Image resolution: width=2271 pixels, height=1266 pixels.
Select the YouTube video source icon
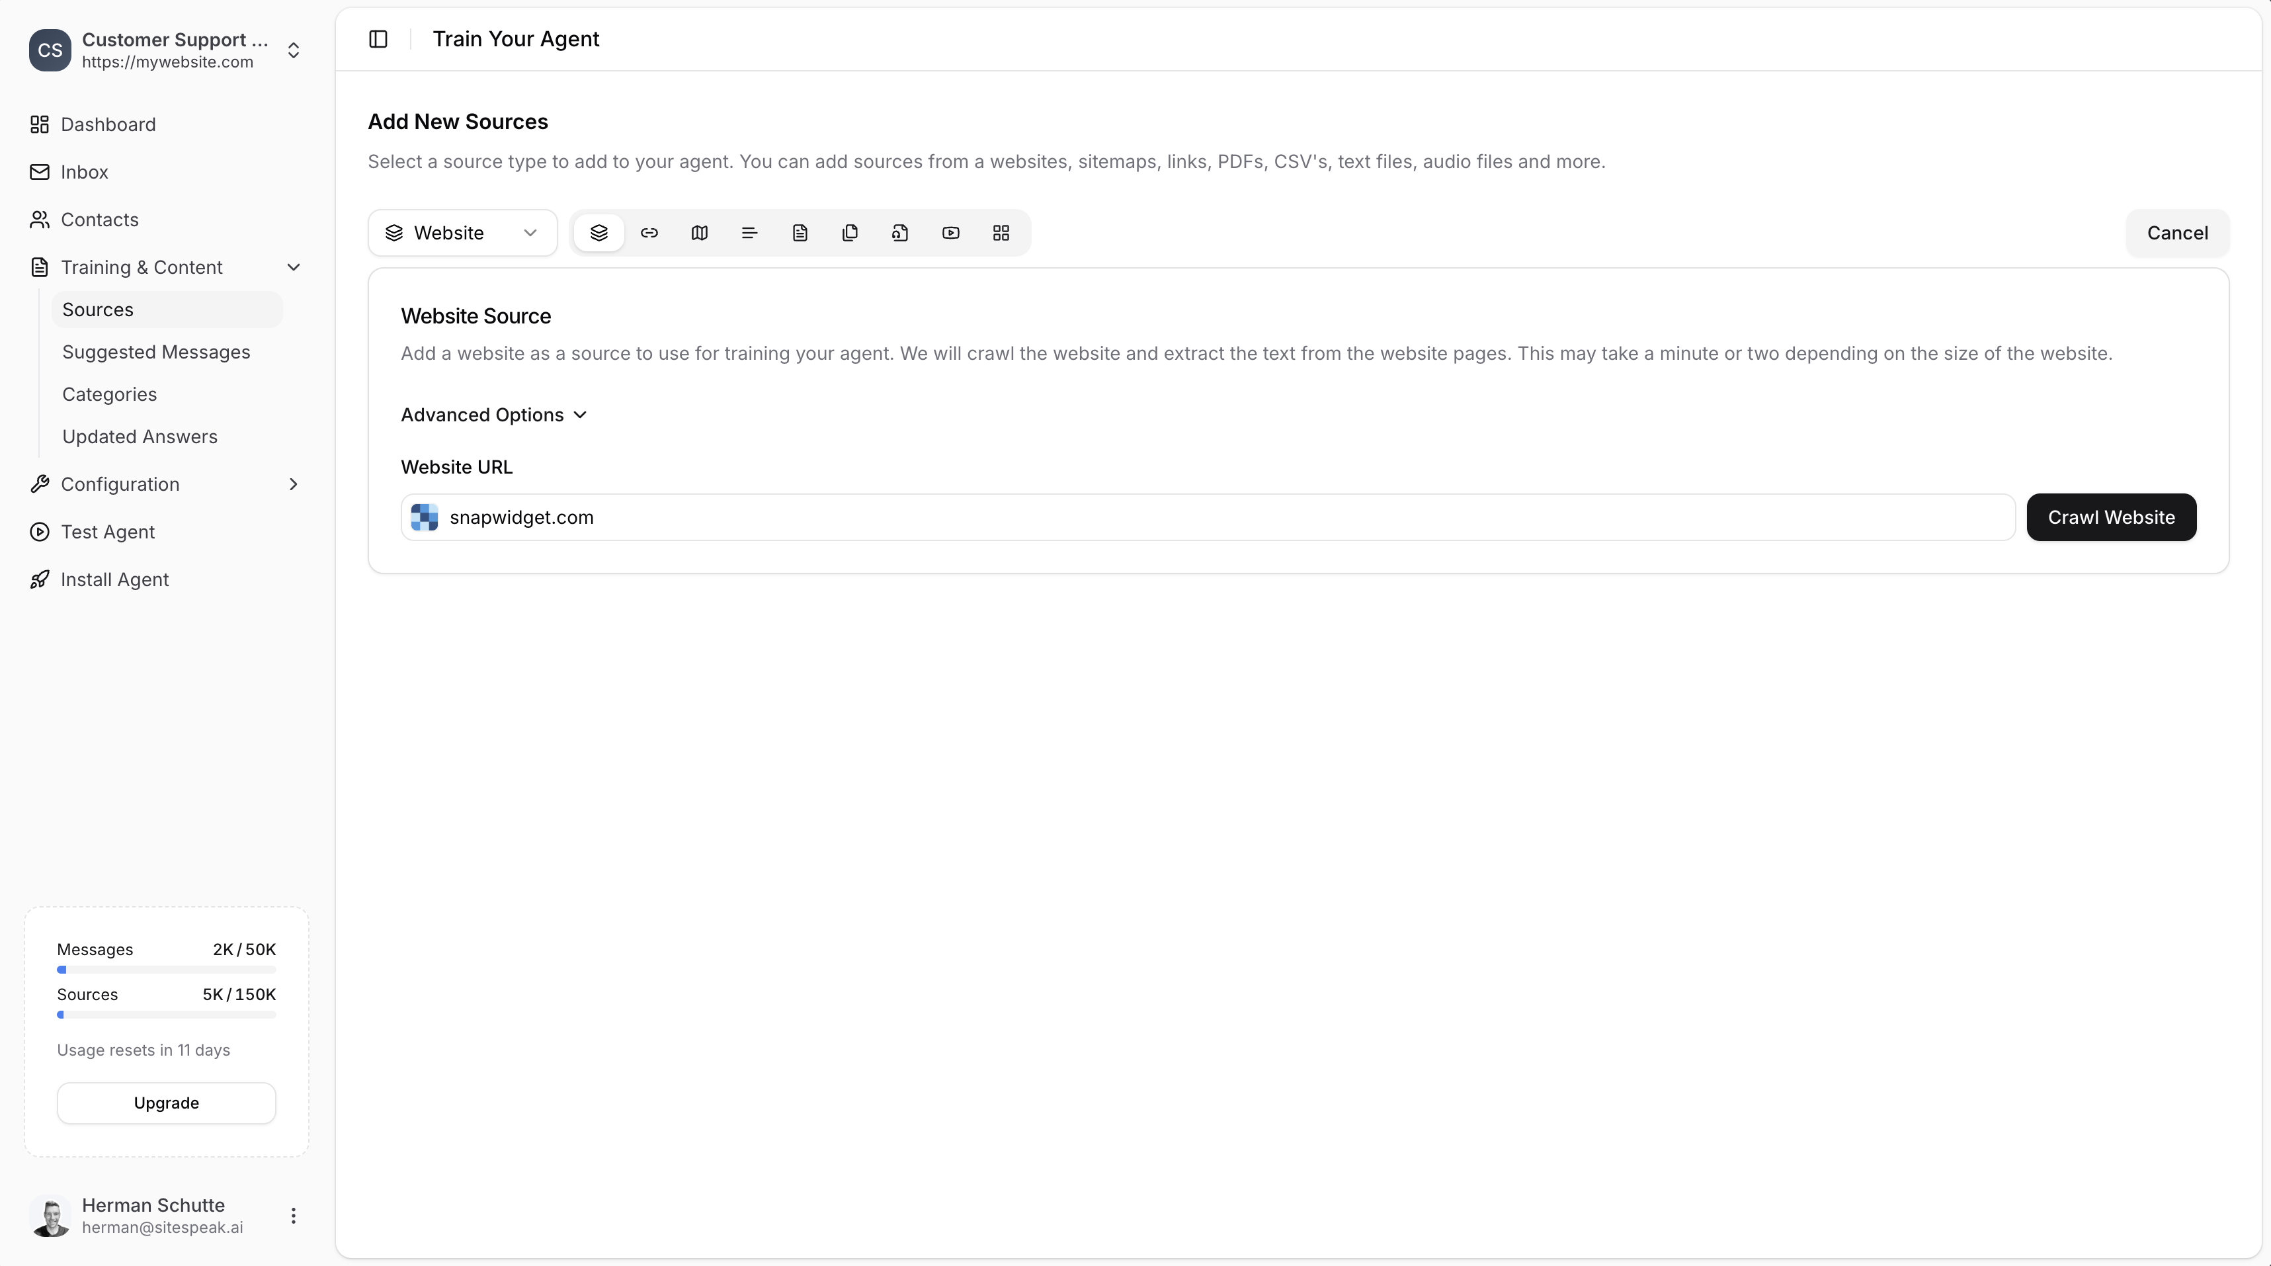tap(950, 233)
